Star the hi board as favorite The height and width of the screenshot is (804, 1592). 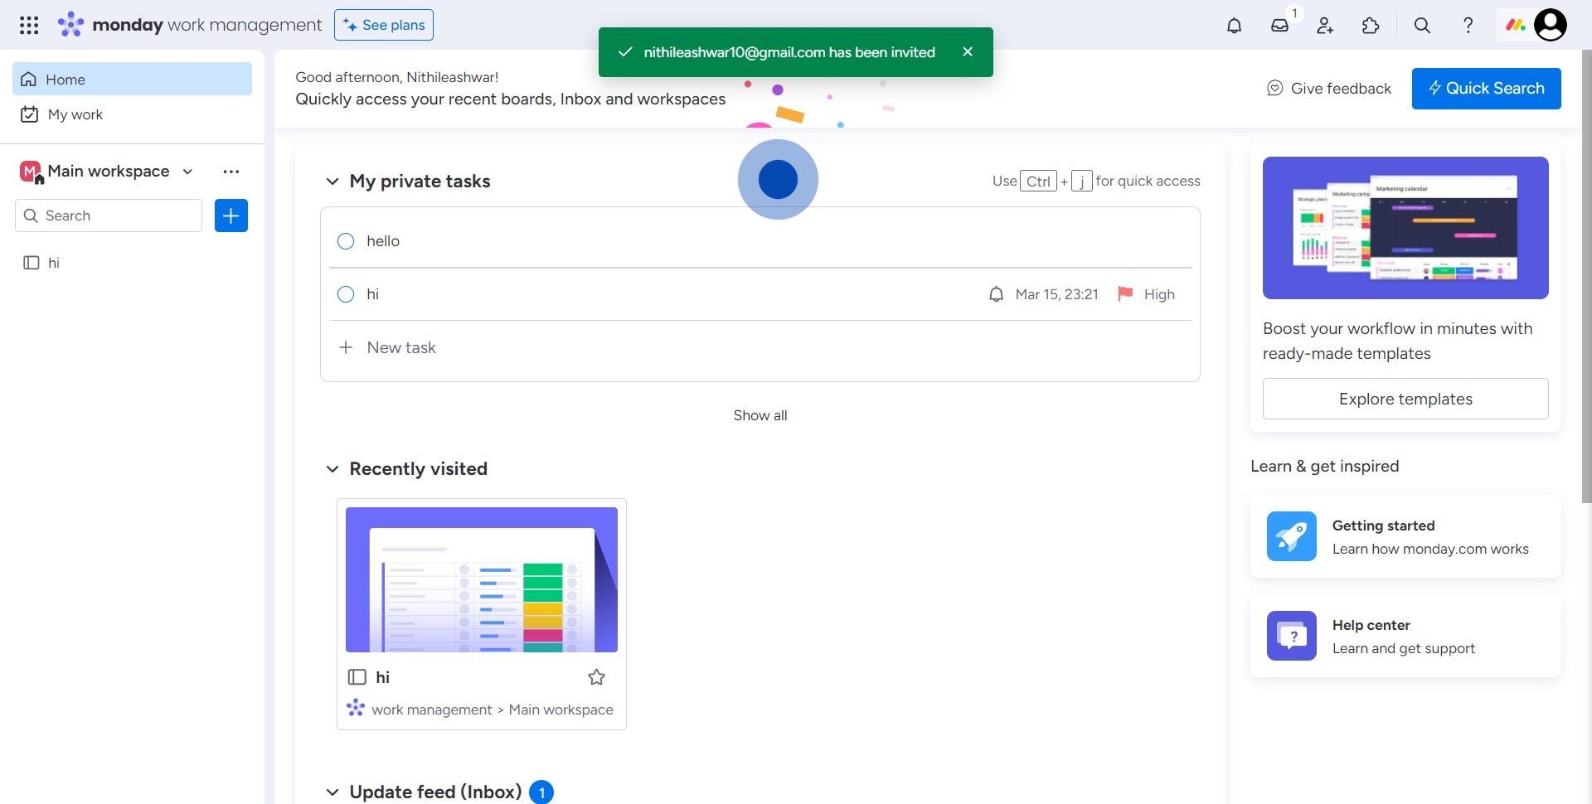pos(596,677)
